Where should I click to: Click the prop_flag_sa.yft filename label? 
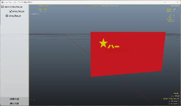(171, 99)
